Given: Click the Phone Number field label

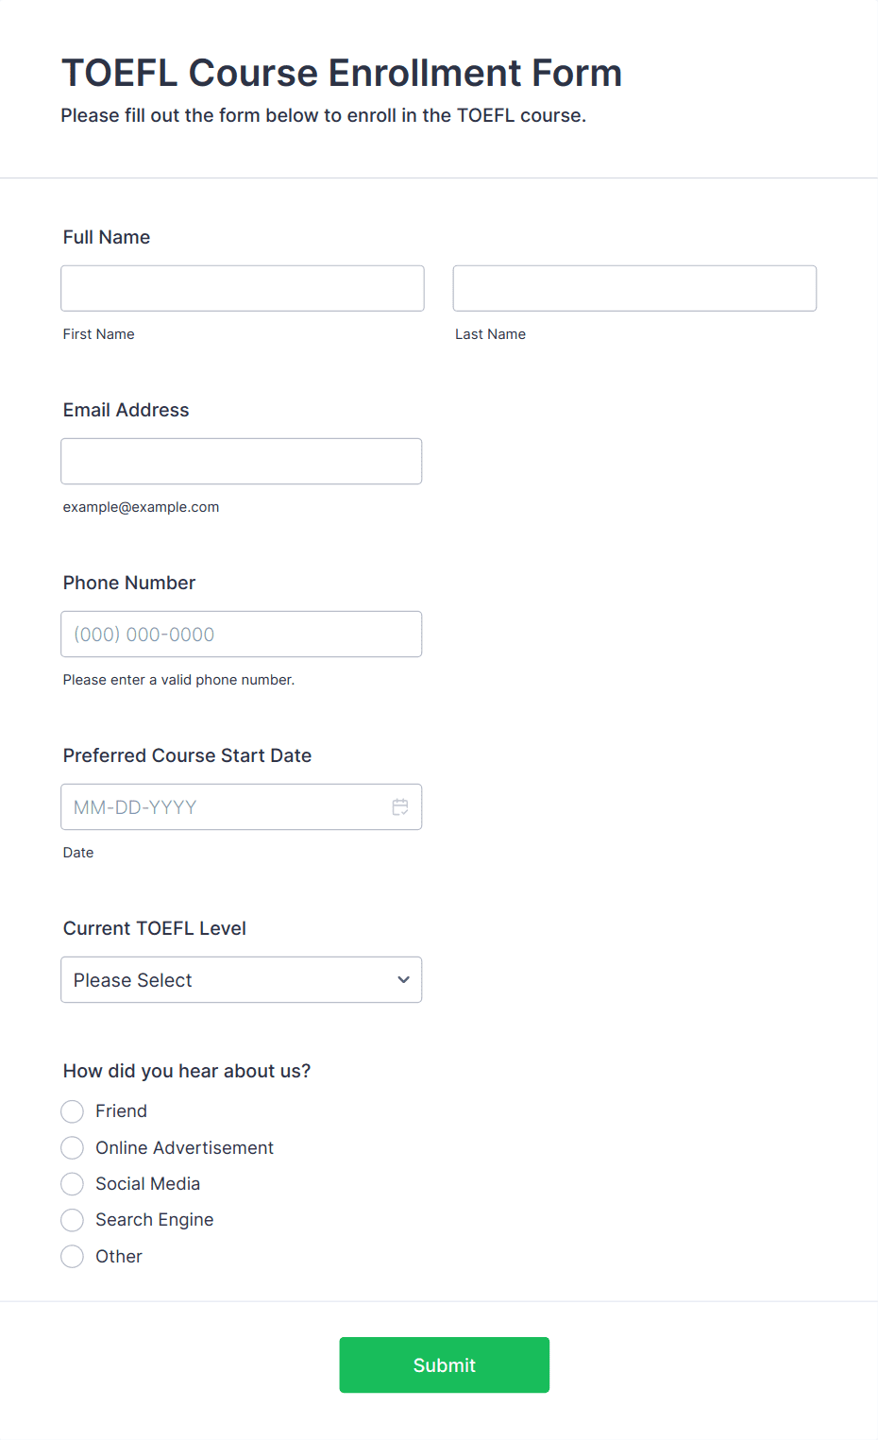Looking at the screenshot, I should pos(129,583).
